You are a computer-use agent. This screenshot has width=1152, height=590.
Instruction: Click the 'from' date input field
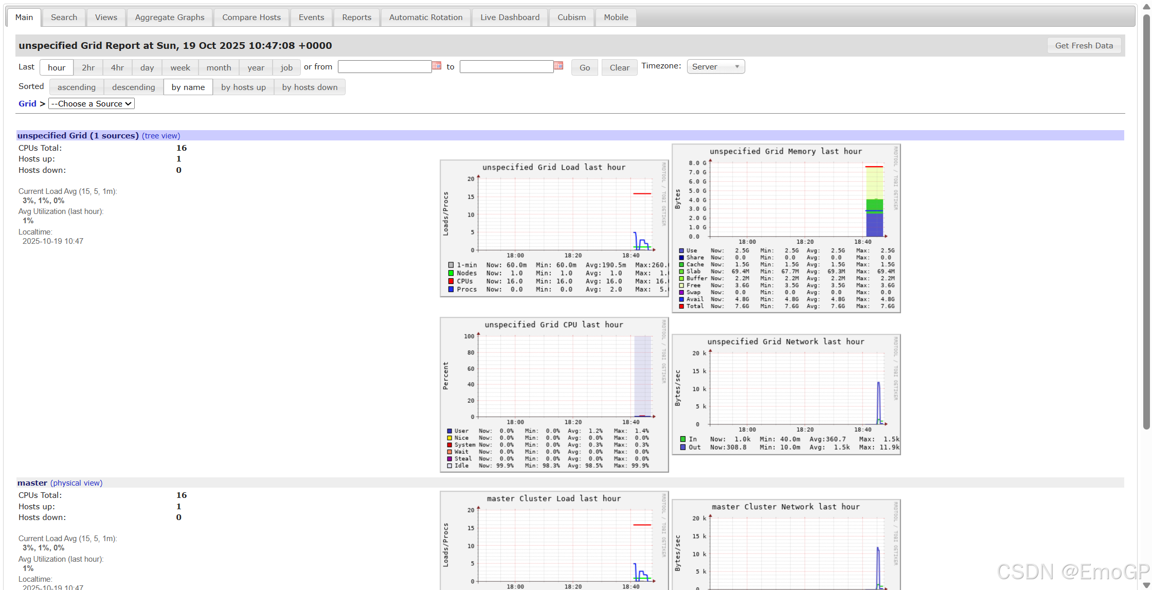coord(384,66)
